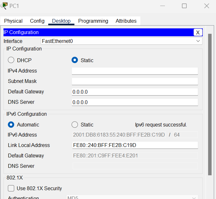
Task: Click the IPv6 DNS Server field
Action: point(135,166)
